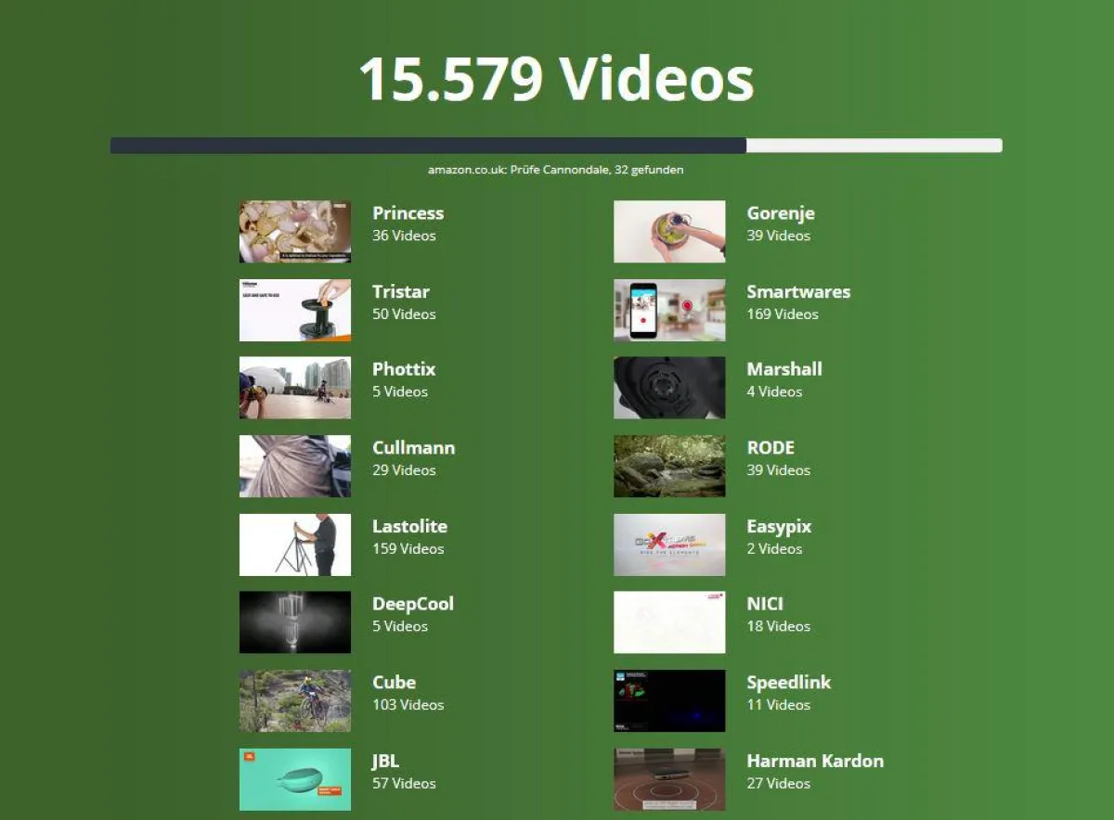Select the Phottix photography thumbnail
This screenshot has width=1114, height=820.
tap(294, 388)
